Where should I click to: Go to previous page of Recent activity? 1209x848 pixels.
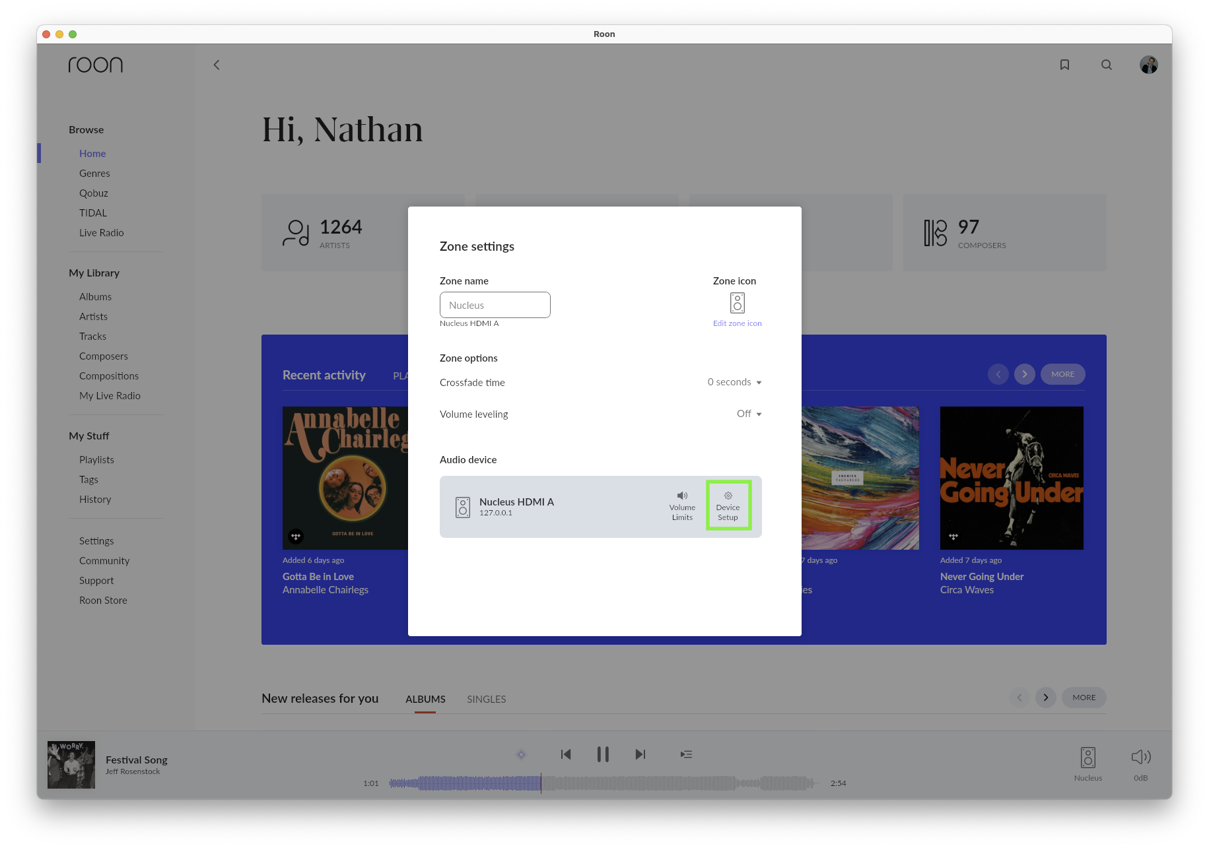[x=998, y=374]
